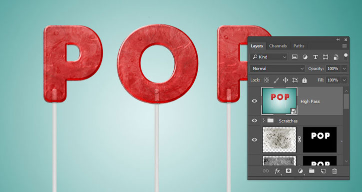Click the scrollbar down arrow in layers list
This screenshot has width=362, height=192.
(x=346, y=161)
